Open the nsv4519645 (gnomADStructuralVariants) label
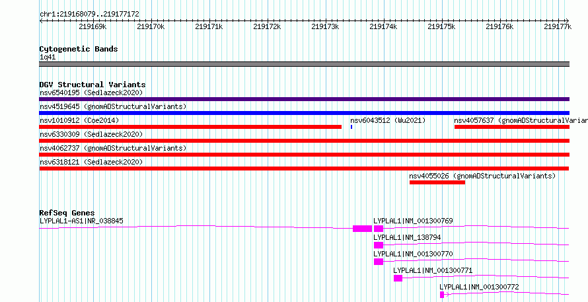Image resolution: width=588 pixels, height=302 pixels. (x=113, y=106)
